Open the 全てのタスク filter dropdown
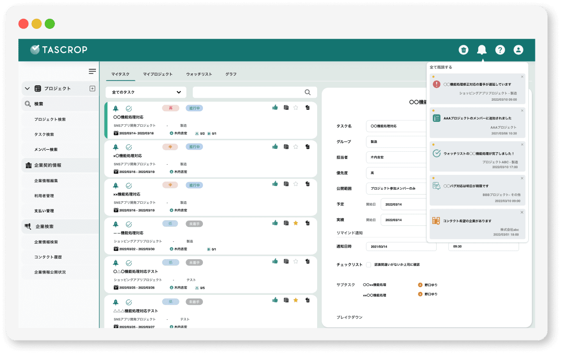The height and width of the screenshot is (354, 561). (146, 92)
